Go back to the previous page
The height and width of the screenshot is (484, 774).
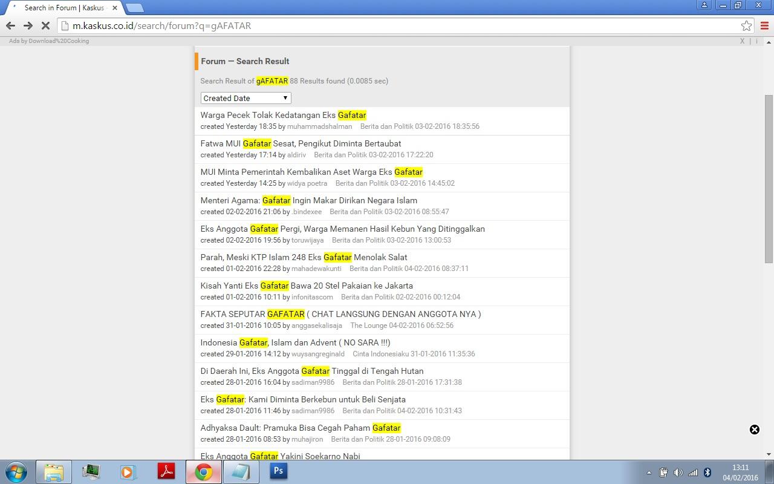click(x=10, y=26)
